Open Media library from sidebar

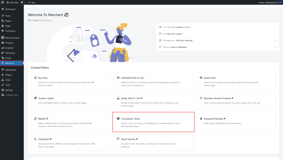point(12,21)
